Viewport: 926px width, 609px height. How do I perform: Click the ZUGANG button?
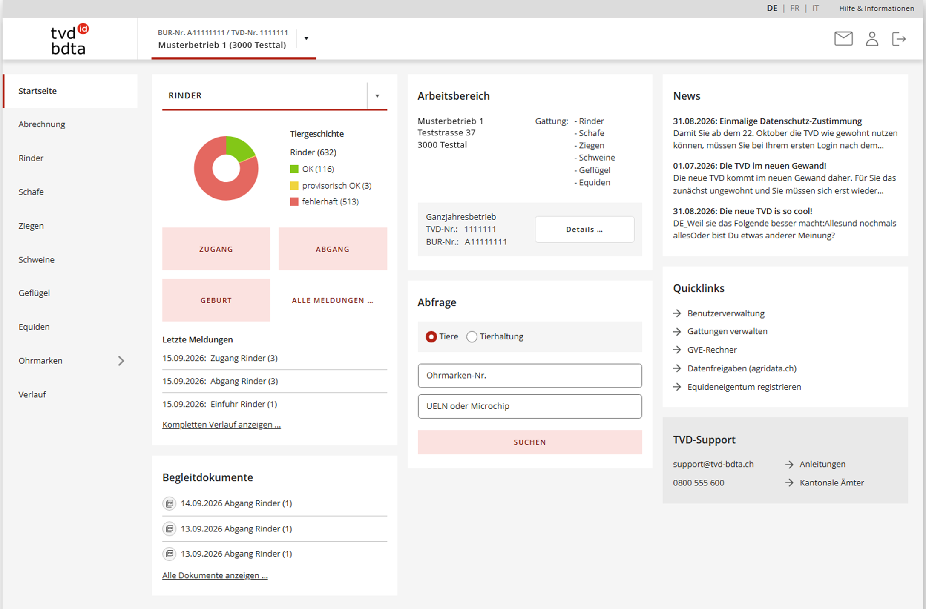coord(216,249)
